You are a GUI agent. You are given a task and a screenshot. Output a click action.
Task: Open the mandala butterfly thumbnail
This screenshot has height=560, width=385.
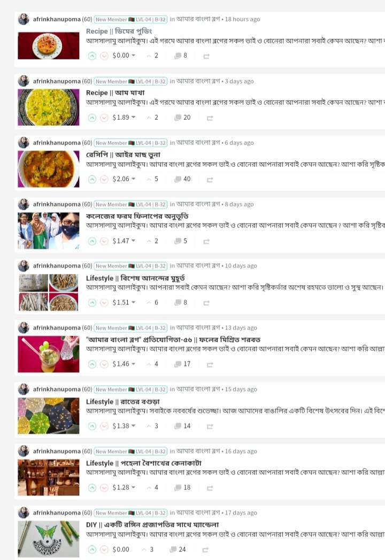pyautogui.click(x=49, y=539)
